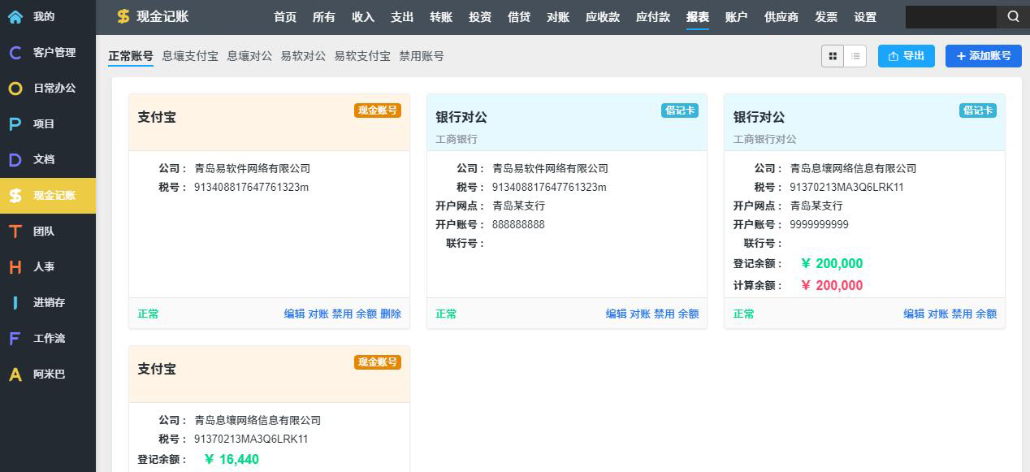Image resolution: width=1030 pixels, height=472 pixels.
Task: Open the 账户 menu item
Action: tap(736, 17)
